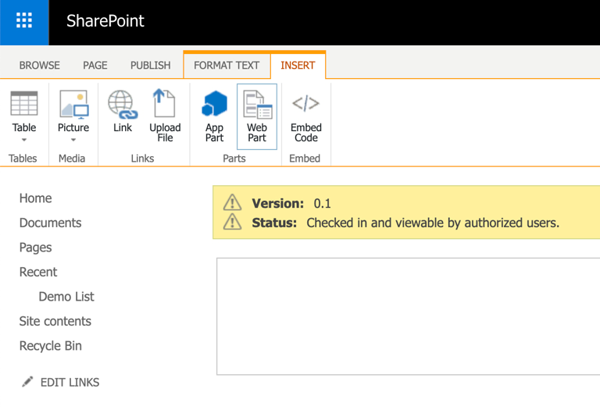This screenshot has width=600, height=410.
Task: Expand the Table dropdown arrow
Action: coord(24,140)
